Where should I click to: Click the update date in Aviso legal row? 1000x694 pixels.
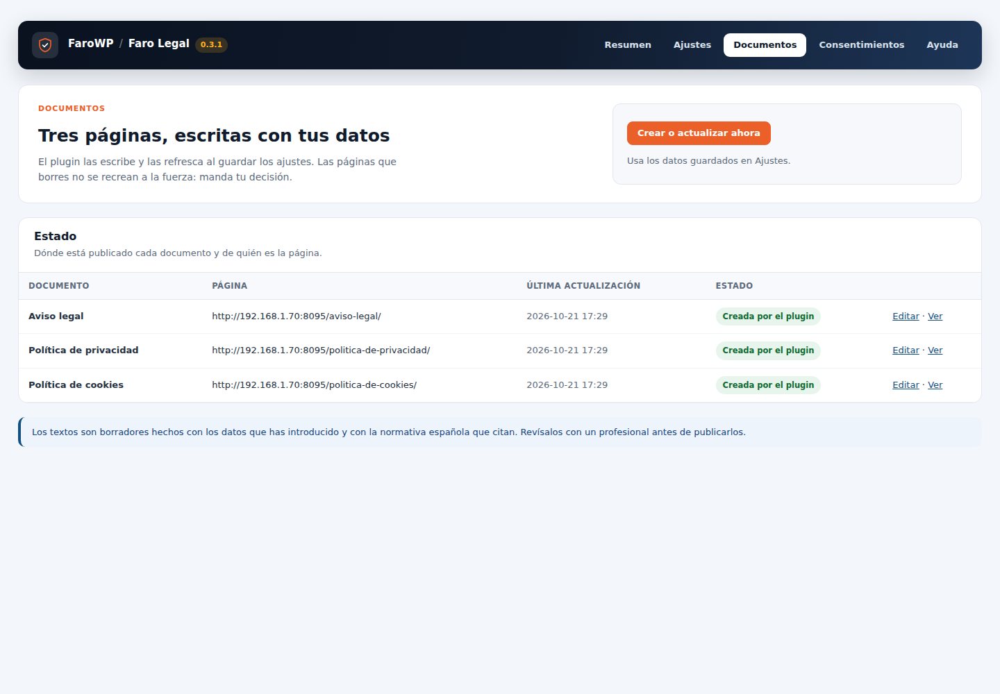point(567,316)
